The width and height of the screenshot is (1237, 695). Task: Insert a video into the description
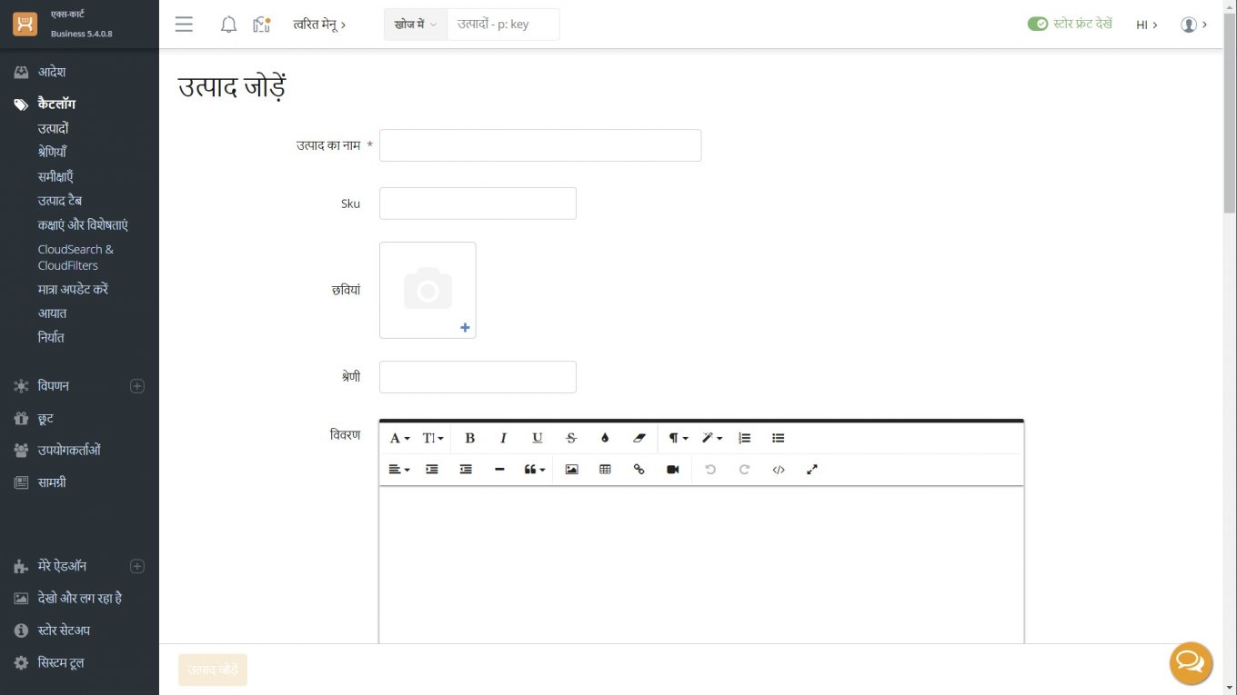point(672,469)
